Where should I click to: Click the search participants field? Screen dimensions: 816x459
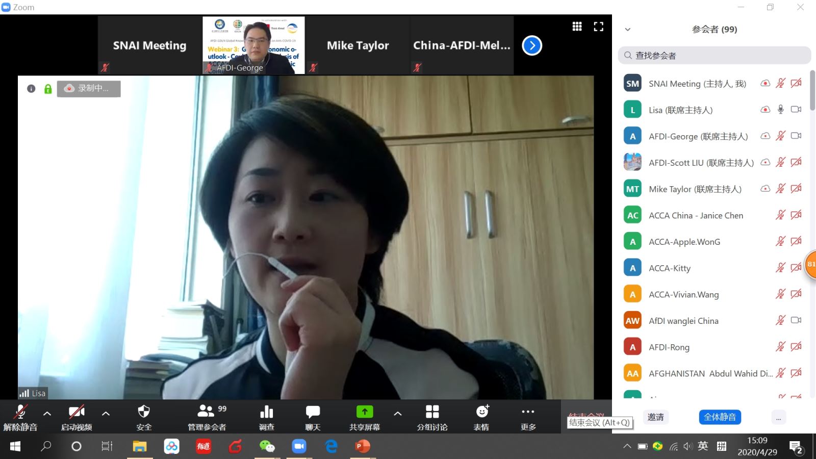coord(714,56)
